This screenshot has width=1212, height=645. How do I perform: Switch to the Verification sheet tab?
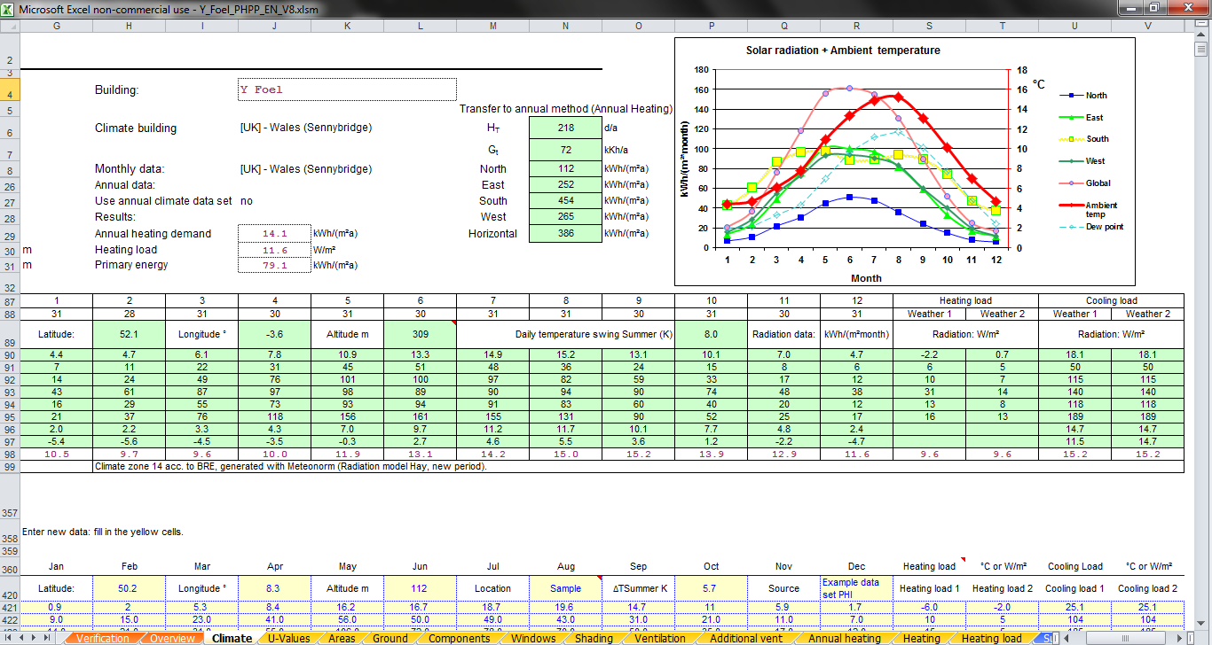(x=102, y=638)
